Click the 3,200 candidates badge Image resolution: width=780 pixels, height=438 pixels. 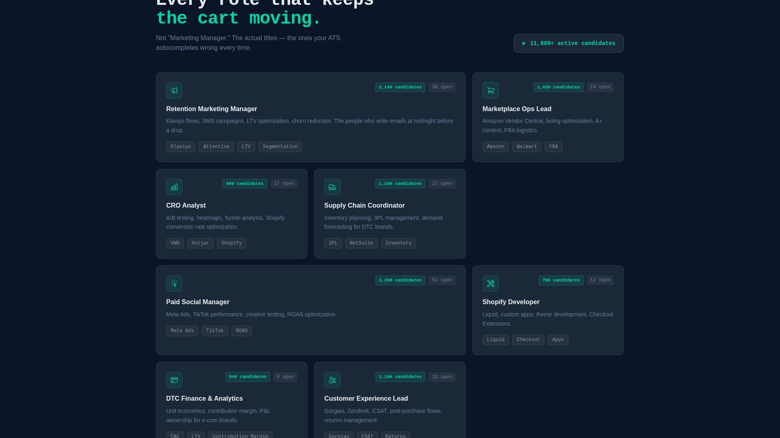click(x=400, y=280)
